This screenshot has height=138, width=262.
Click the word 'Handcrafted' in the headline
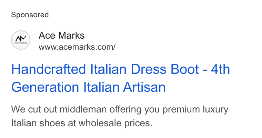click(49, 69)
